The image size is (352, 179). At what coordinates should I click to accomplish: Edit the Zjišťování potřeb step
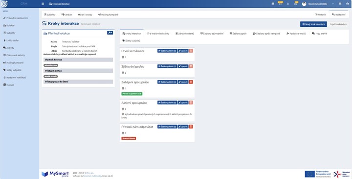[x=183, y=66]
